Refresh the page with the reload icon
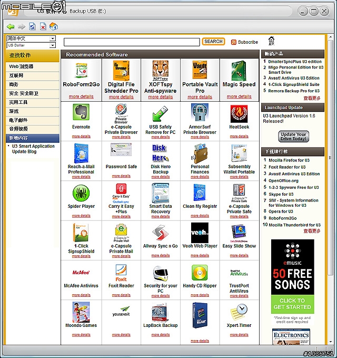337x358 pixels. pos(32,26)
